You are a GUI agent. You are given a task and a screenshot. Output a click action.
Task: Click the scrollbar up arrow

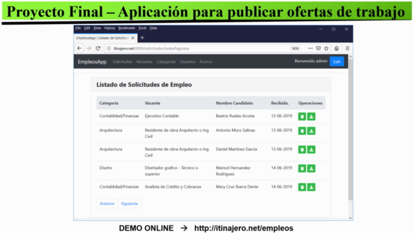351,56
